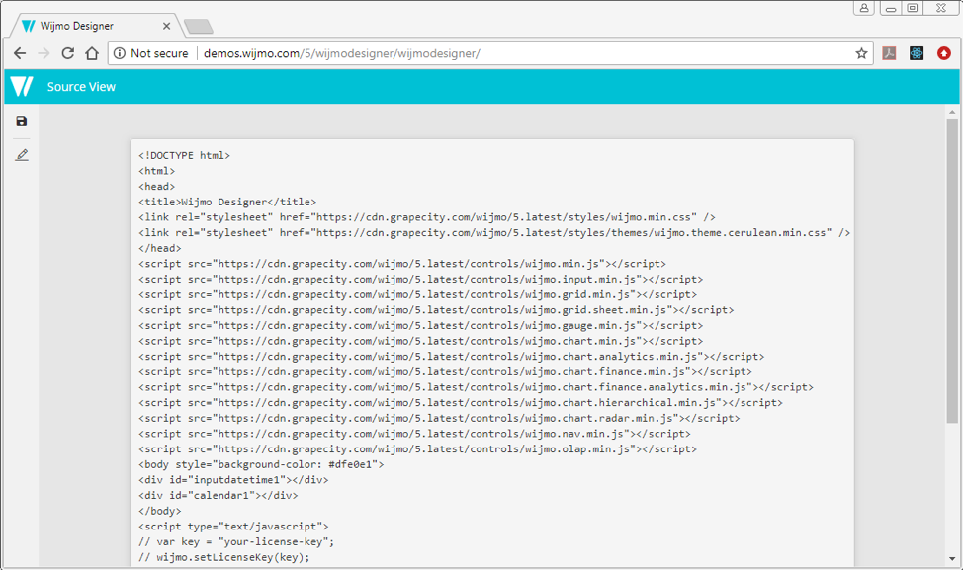Click the wijmo.setLicenseKey(key) comment line
The width and height of the screenshot is (963, 570).
(x=224, y=557)
